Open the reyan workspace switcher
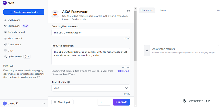The width and height of the screenshot is (220, 107). pos(8,3)
